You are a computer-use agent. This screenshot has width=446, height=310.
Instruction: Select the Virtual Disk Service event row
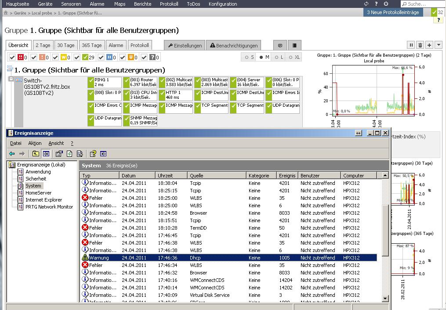tap(229, 295)
